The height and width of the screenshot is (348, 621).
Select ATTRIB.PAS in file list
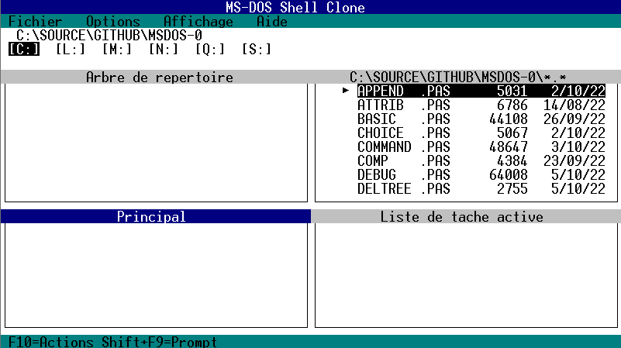pos(403,105)
